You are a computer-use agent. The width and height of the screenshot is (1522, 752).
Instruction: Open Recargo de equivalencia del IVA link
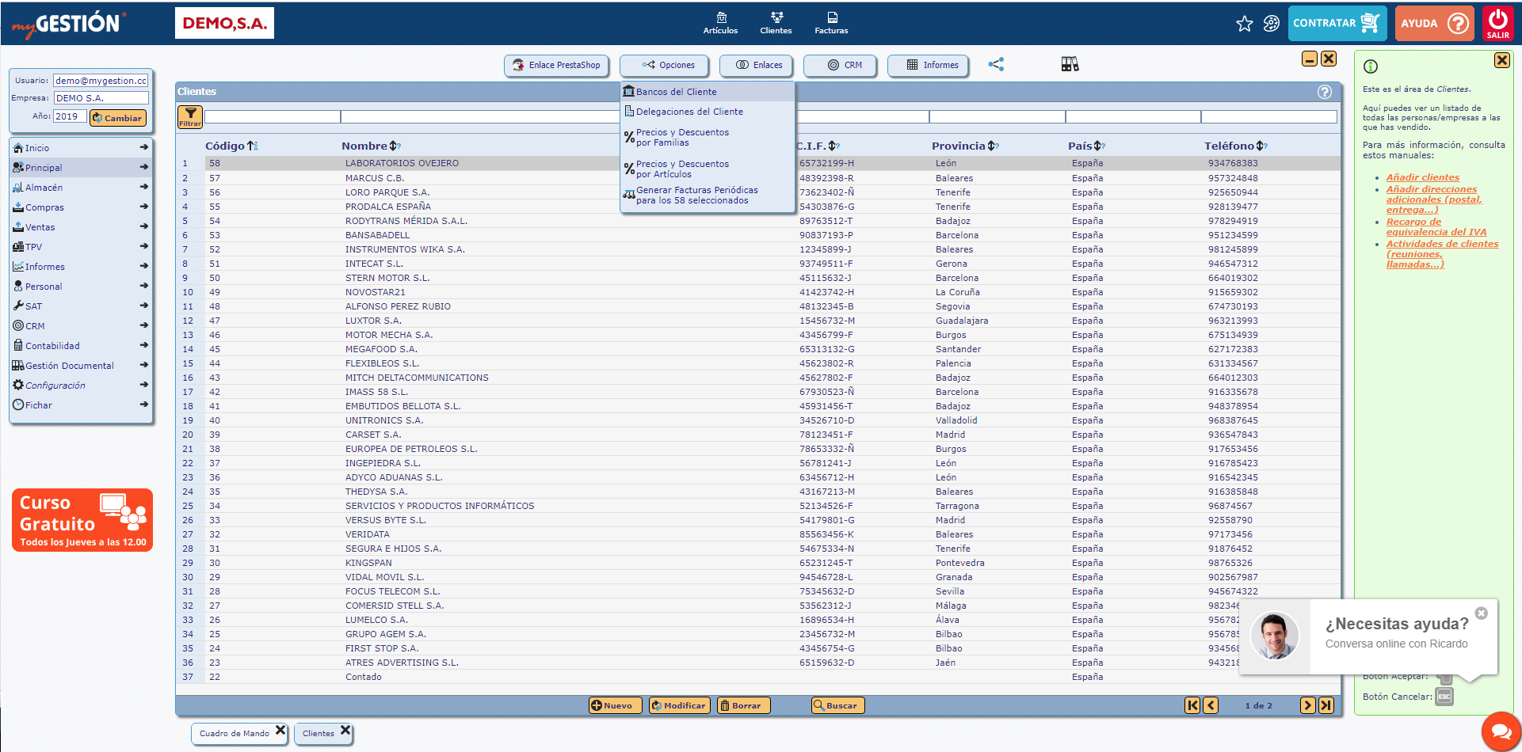click(1436, 227)
